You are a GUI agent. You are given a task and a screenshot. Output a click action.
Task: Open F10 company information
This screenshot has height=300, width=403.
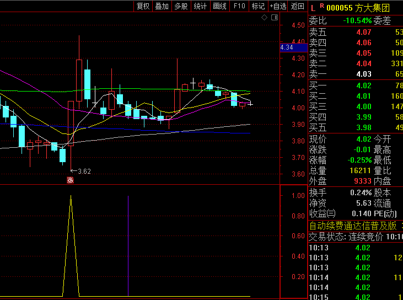point(239,6)
